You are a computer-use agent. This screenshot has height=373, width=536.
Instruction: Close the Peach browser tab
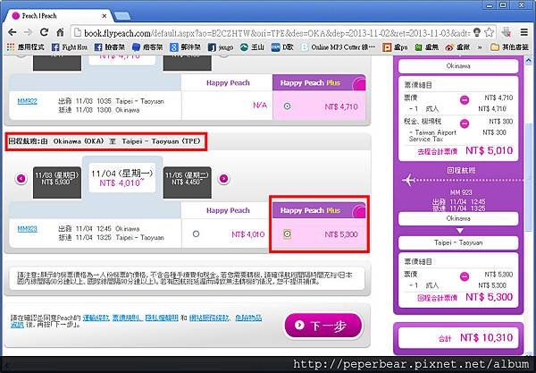[105, 16]
